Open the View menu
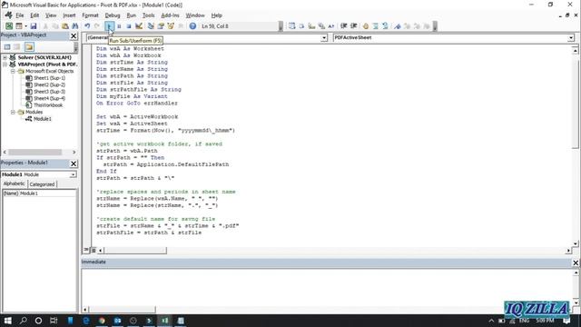Viewport: 581px width, 327px height. (51, 15)
